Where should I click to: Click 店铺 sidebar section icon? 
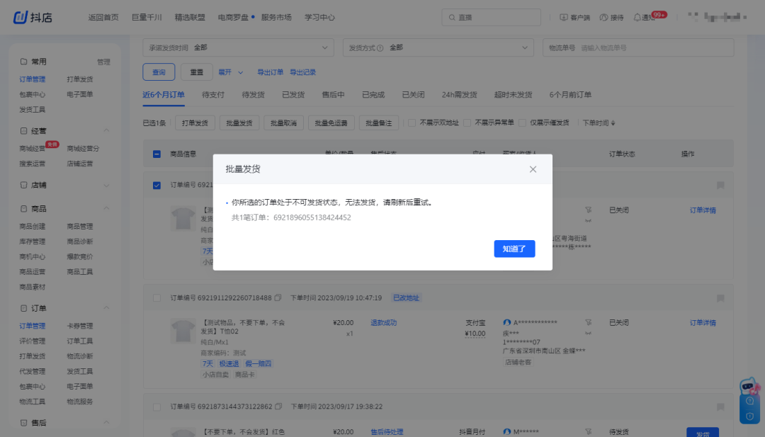point(23,185)
